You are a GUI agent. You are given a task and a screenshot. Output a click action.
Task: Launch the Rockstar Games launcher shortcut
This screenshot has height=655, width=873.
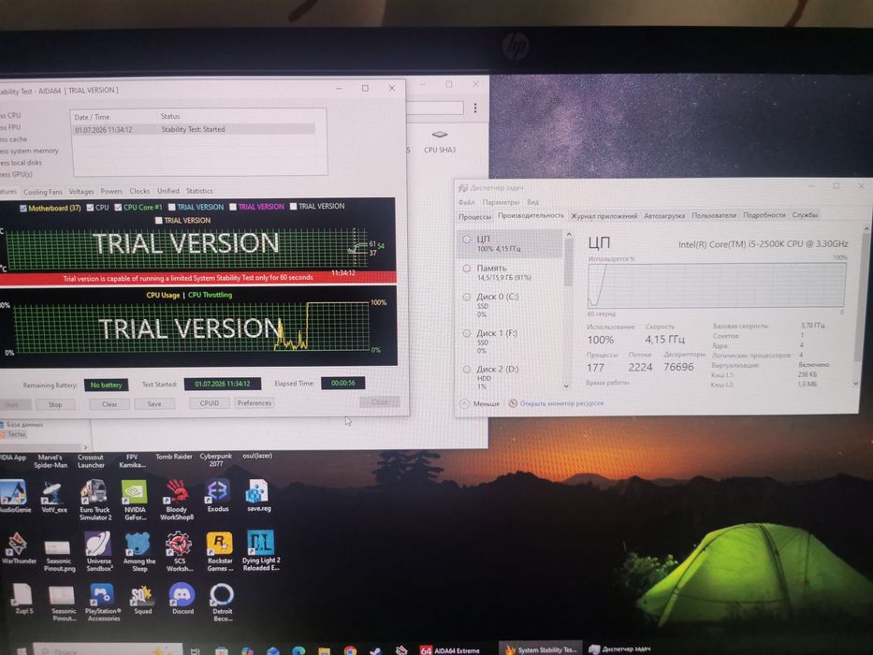(220, 551)
